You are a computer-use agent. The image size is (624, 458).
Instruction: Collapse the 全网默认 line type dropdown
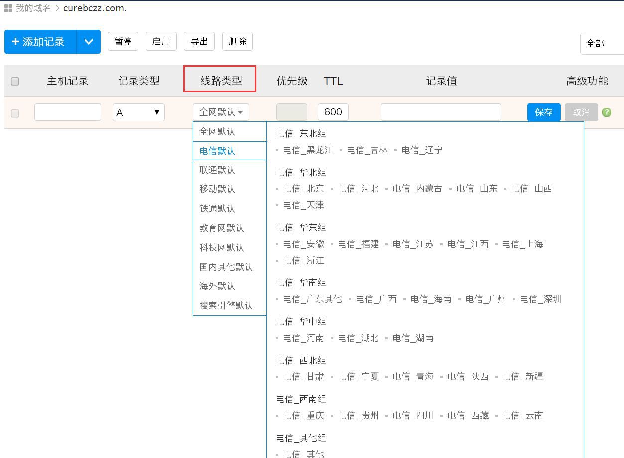point(221,112)
